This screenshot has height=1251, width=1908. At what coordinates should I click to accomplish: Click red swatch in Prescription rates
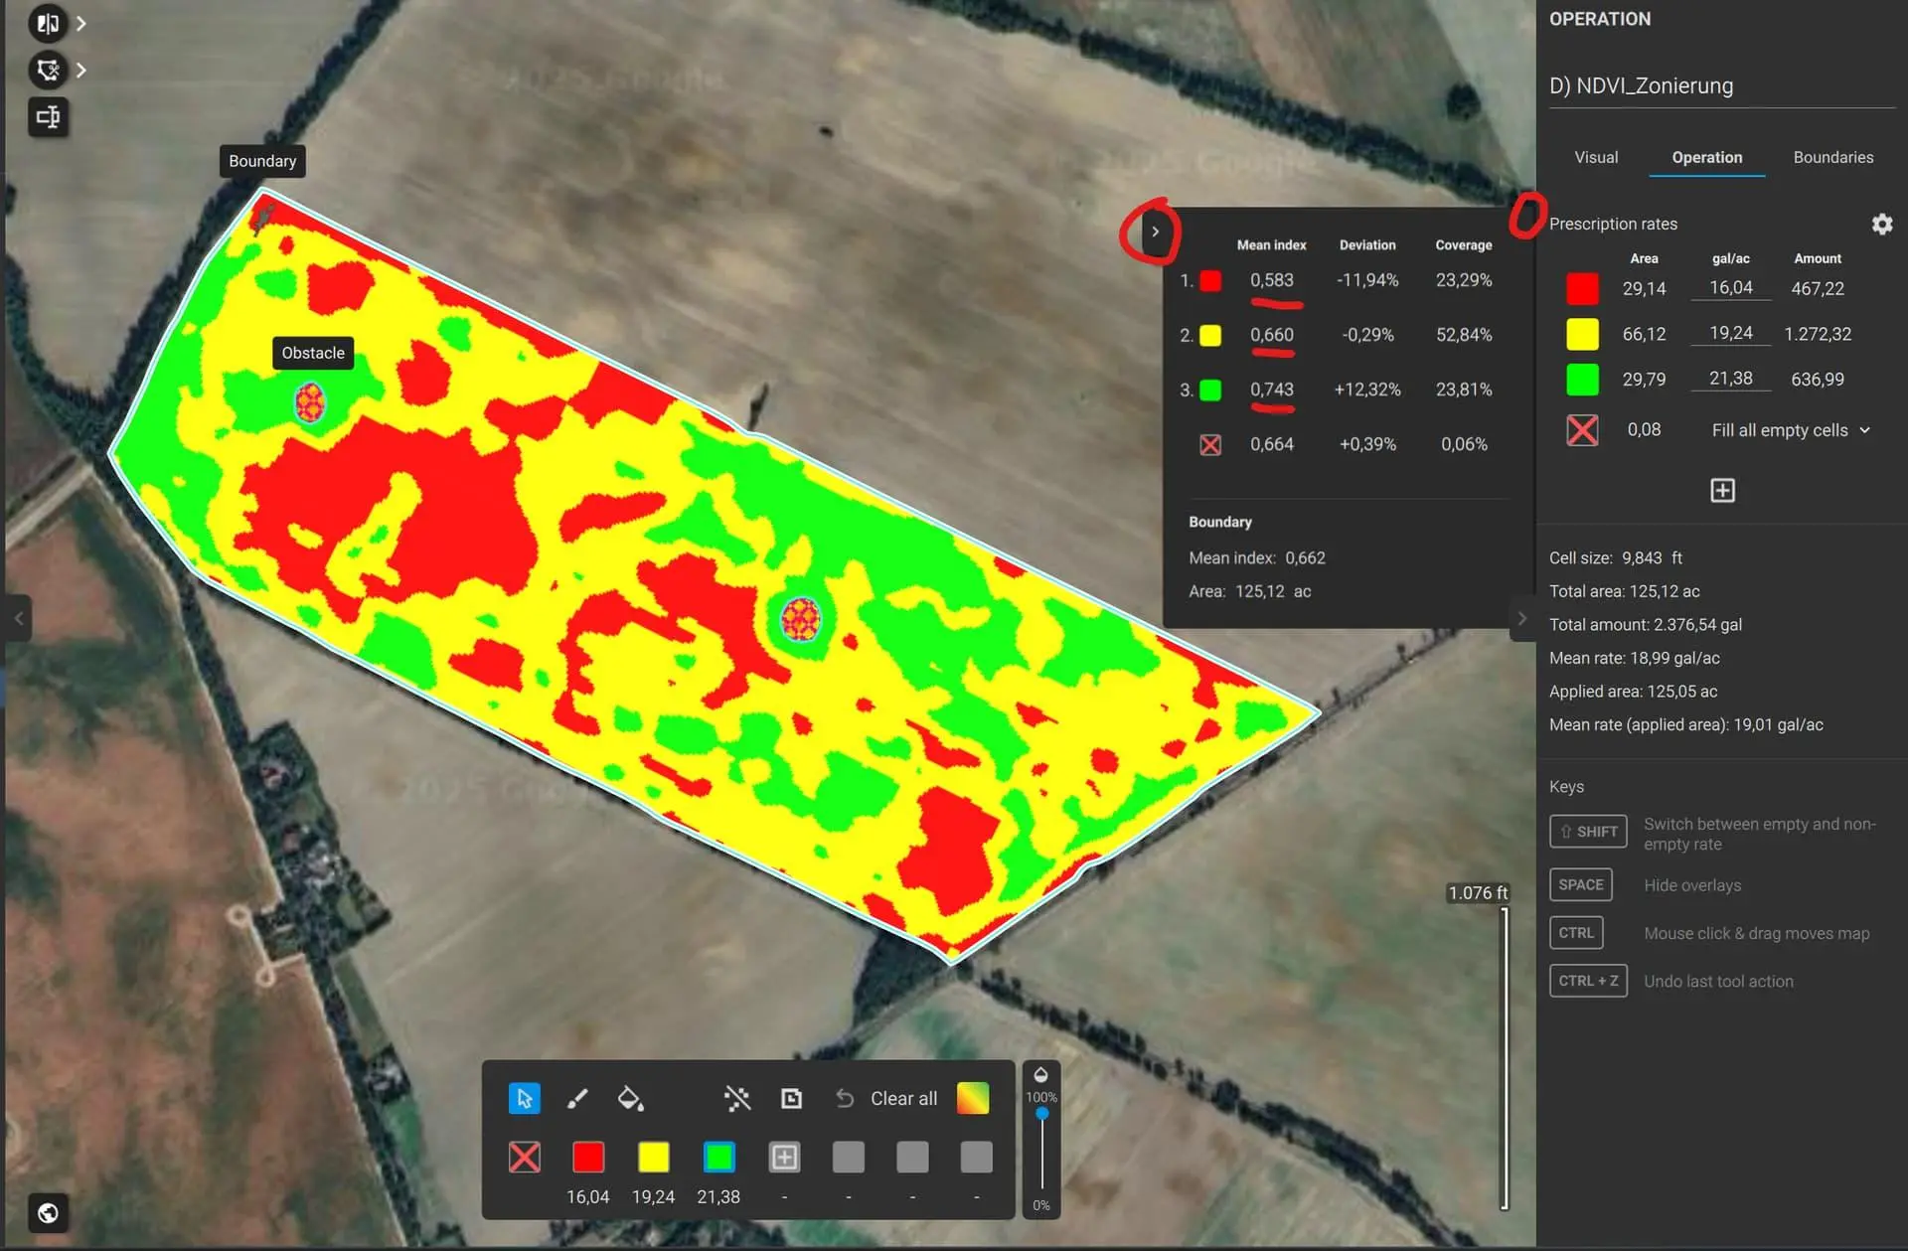pos(1582,288)
